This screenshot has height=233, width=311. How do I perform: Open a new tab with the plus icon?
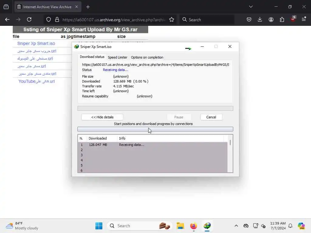click(88, 7)
